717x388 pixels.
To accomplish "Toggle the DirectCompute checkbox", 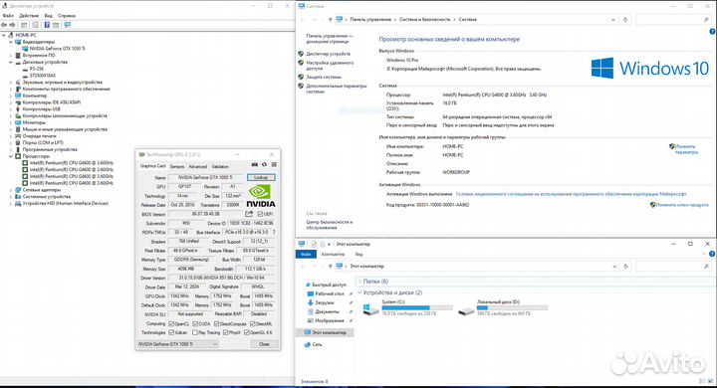I will (217, 324).
